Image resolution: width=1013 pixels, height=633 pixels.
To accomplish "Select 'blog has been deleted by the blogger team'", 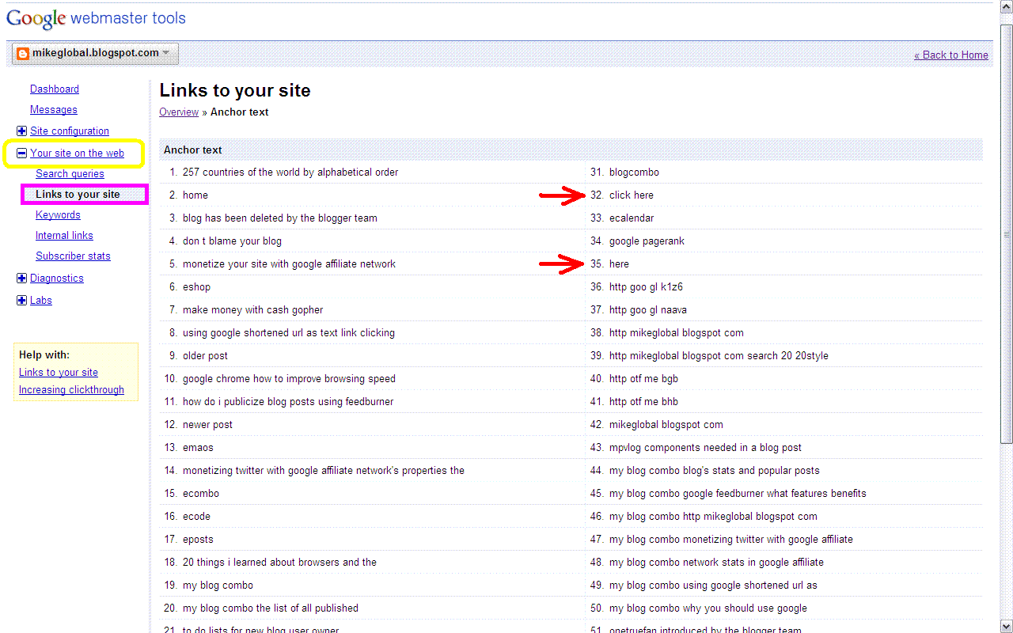I will (x=280, y=218).
